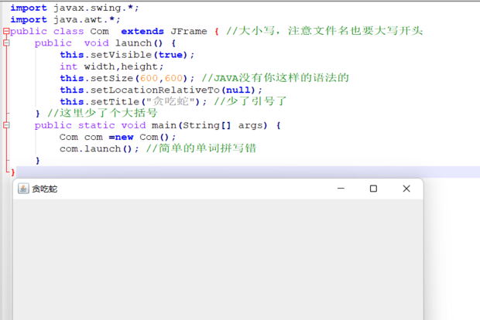This screenshot has width=480, height=320.
Task: Click the final red closing brace
Action: click(13, 172)
